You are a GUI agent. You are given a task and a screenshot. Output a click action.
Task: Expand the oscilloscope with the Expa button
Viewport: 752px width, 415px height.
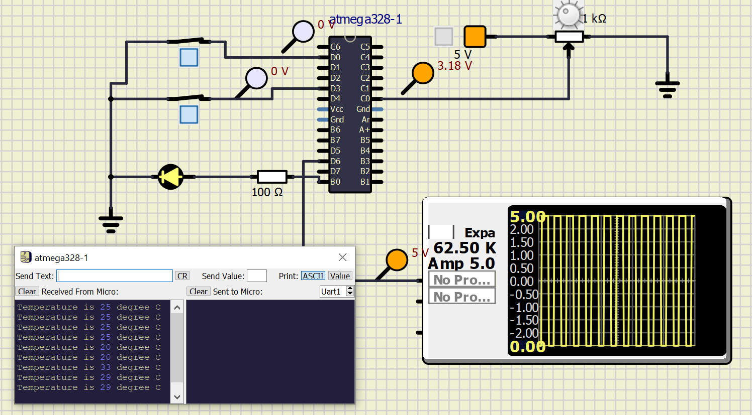pos(481,232)
